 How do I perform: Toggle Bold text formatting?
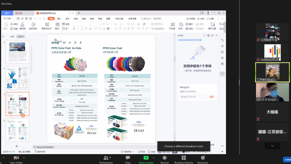click(x=74, y=29)
